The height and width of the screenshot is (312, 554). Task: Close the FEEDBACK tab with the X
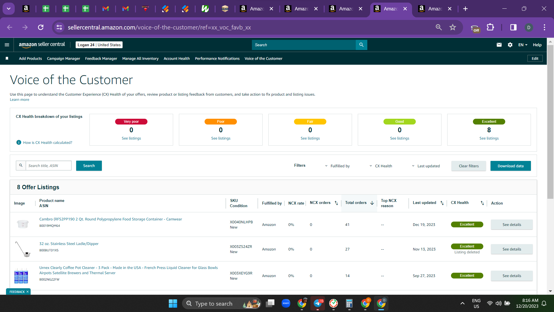coord(28,292)
